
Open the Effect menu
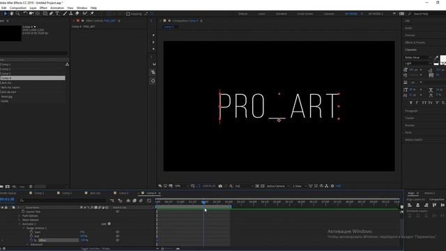coord(43,8)
